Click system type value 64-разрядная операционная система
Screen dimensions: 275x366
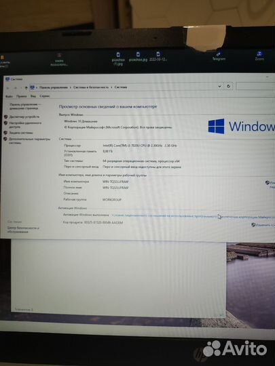click(x=141, y=161)
